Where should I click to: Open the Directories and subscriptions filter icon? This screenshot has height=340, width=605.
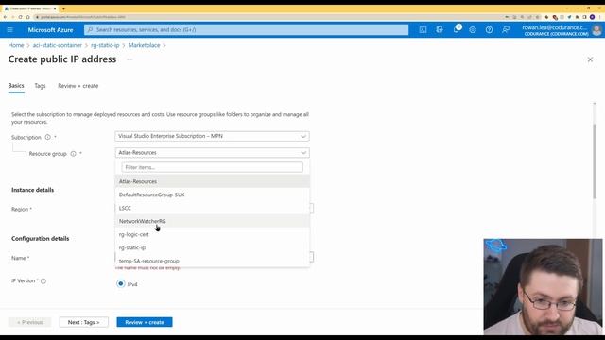click(440, 30)
